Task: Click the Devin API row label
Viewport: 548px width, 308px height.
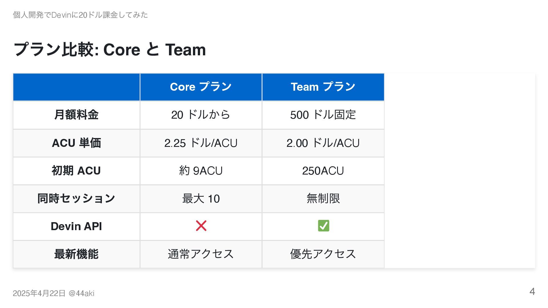Action: pos(76,226)
